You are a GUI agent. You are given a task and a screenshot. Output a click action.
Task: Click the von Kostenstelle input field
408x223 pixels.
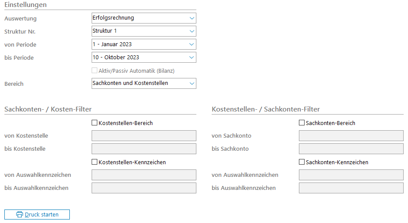coord(144,135)
